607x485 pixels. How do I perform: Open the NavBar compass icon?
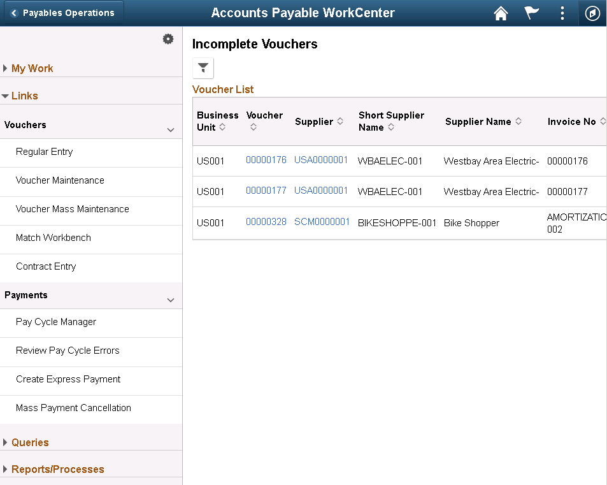tap(592, 13)
